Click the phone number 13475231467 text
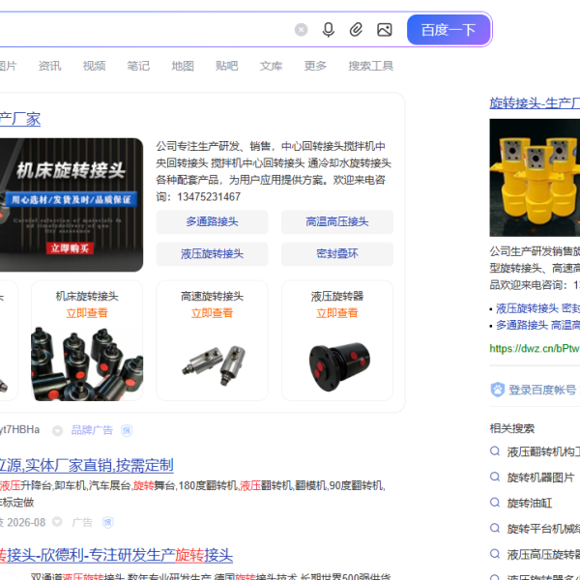This screenshot has width=580, height=580. (209, 197)
